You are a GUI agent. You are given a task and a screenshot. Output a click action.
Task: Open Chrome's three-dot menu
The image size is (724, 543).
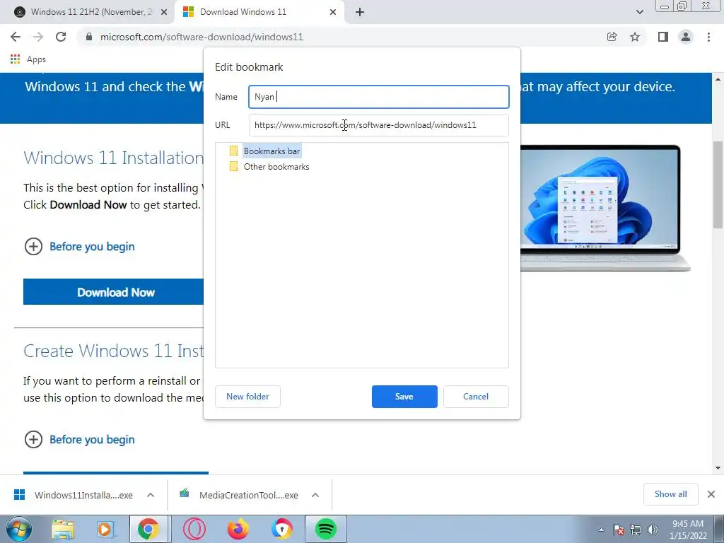click(708, 37)
